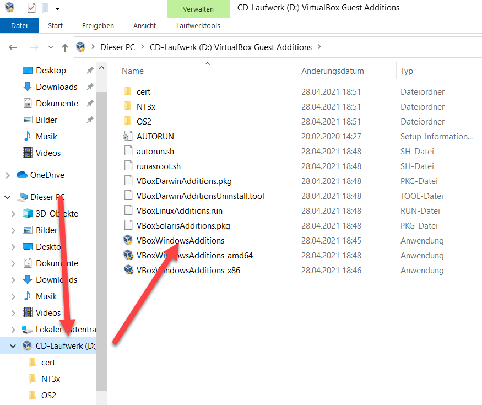Image resolution: width=482 pixels, height=405 pixels.
Task: Open pinned Desktop in quick access
Action: point(51,71)
